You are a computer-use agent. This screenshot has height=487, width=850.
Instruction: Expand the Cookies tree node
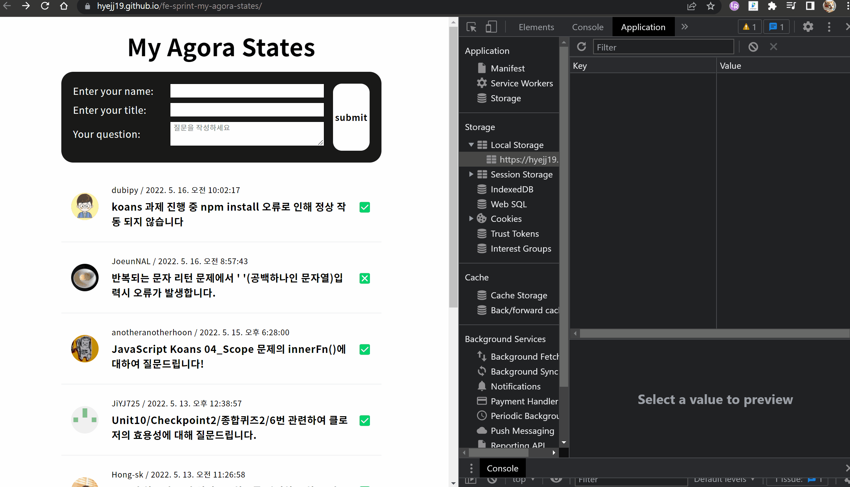click(x=471, y=219)
